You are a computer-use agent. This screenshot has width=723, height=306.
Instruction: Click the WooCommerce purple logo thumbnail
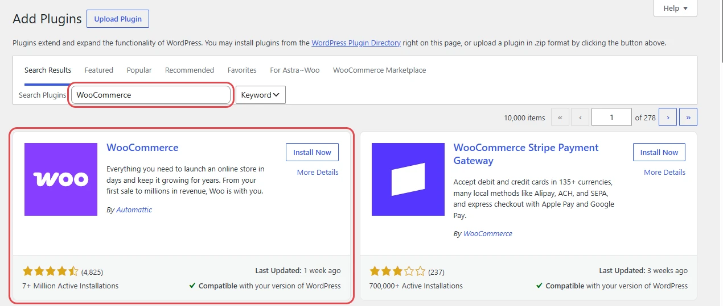click(x=61, y=179)
